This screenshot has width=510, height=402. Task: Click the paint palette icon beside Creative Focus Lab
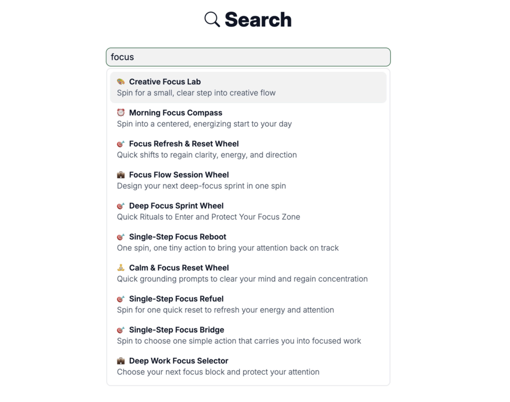pos(121,82)
